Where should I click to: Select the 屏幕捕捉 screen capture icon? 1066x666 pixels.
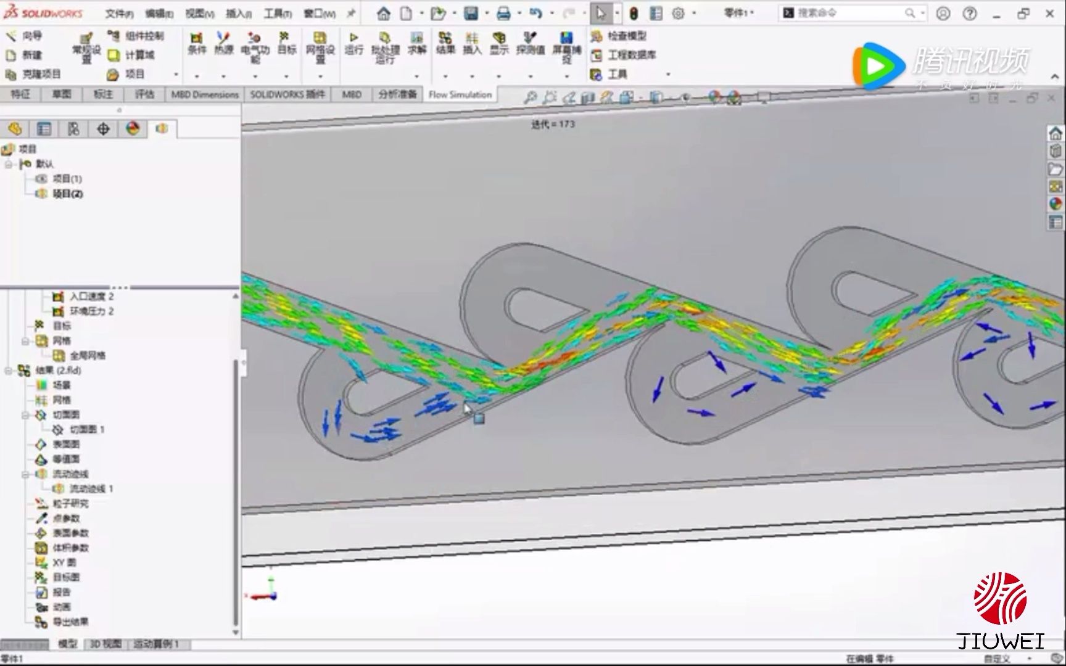click(x=565, y=43)
